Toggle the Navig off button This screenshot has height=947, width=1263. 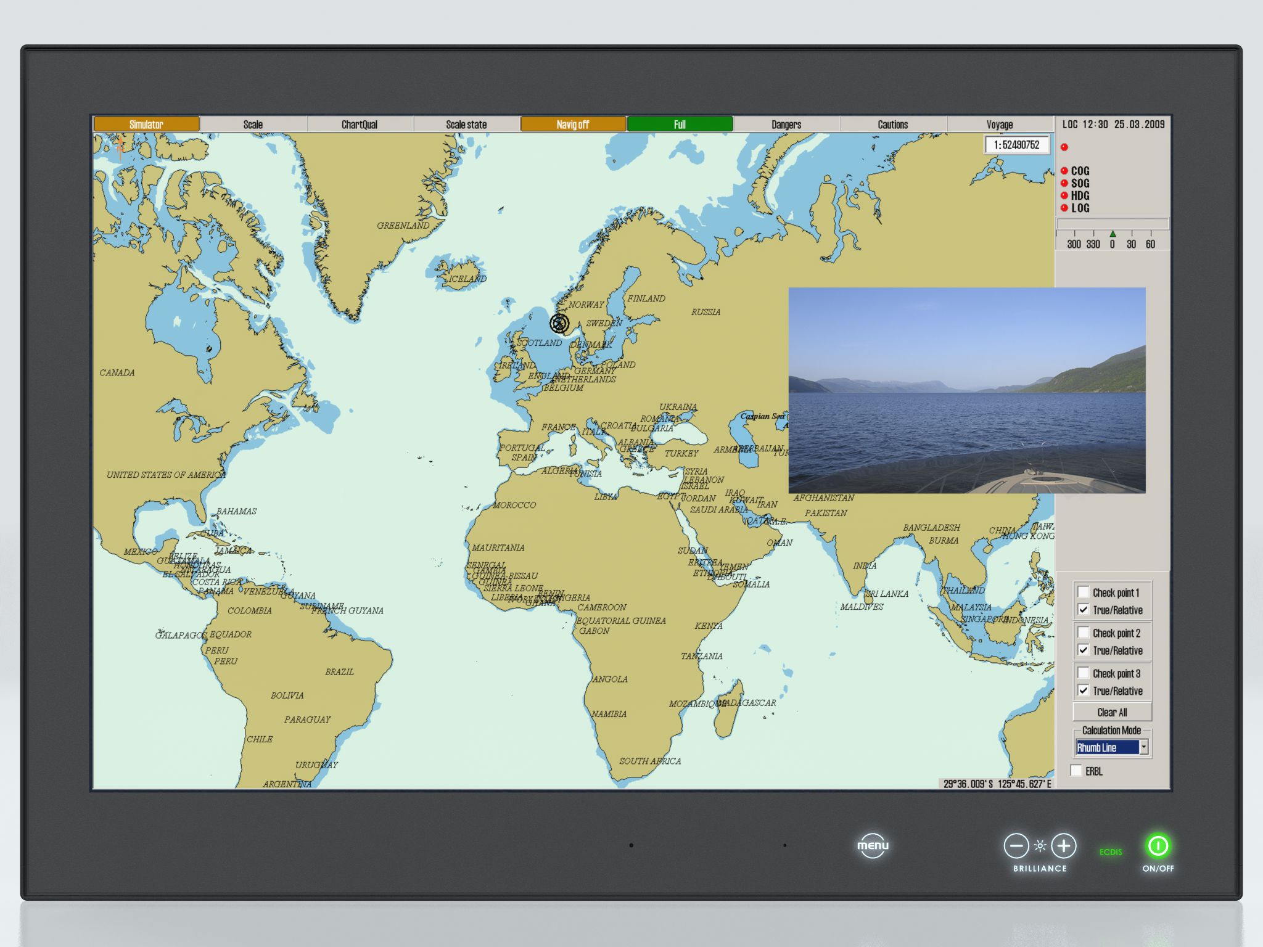tap(573, 125)
